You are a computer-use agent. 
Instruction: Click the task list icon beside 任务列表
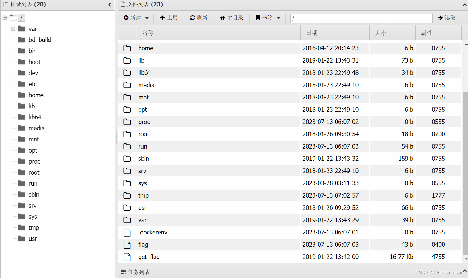pyautogui.click(x=123, y=272)
